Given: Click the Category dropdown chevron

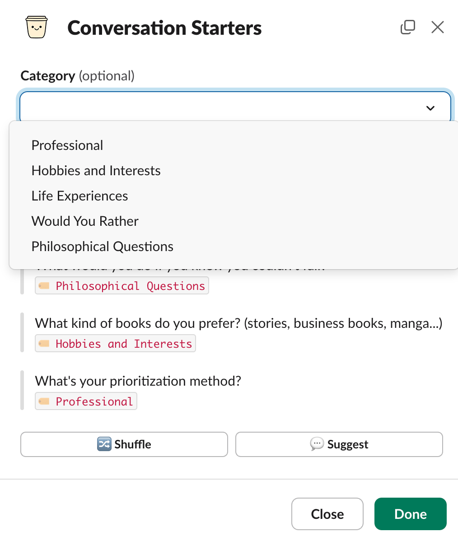Looking at the screenshot, I should click(x=430, y=108).
